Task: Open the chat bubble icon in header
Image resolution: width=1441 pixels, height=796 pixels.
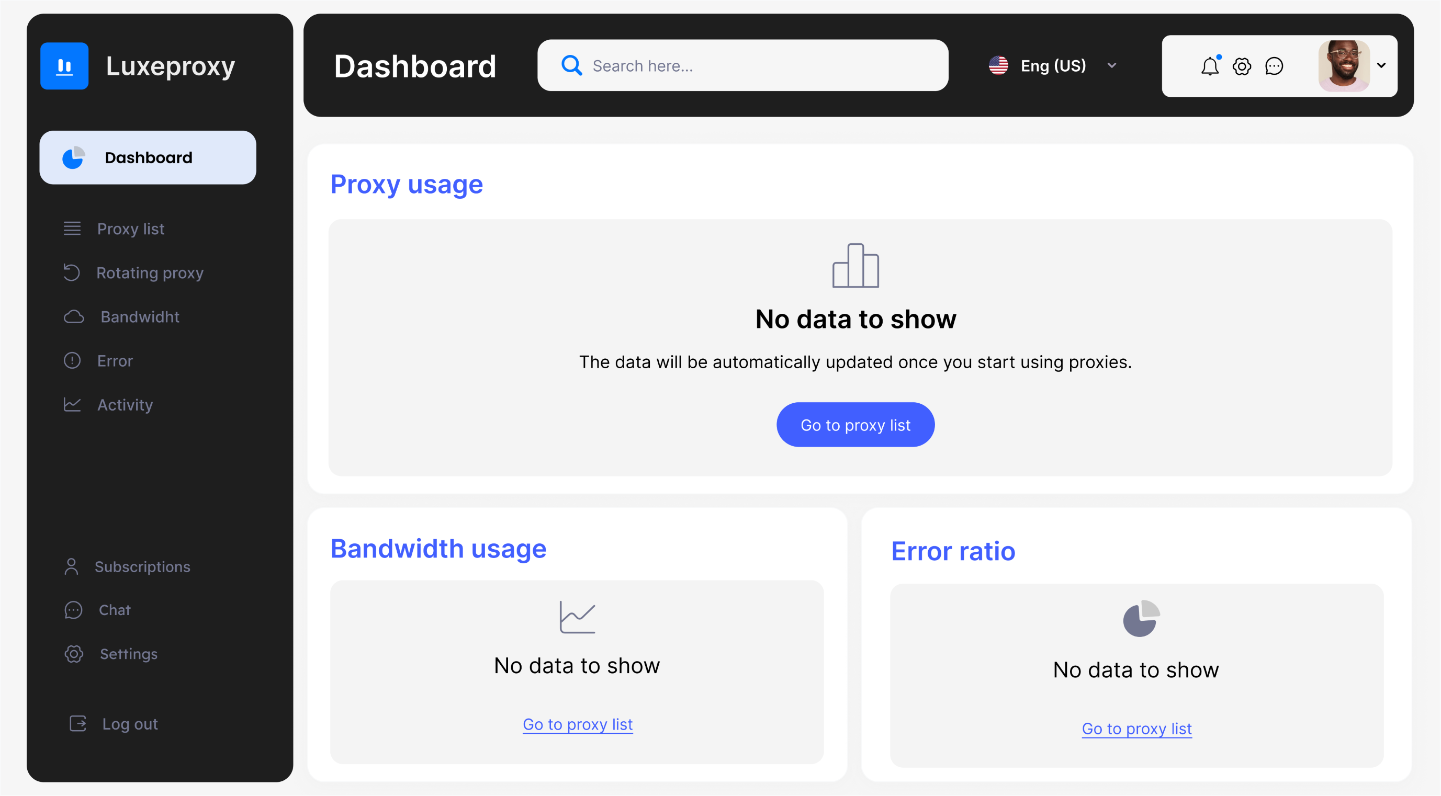Action: pos(1274,66)
